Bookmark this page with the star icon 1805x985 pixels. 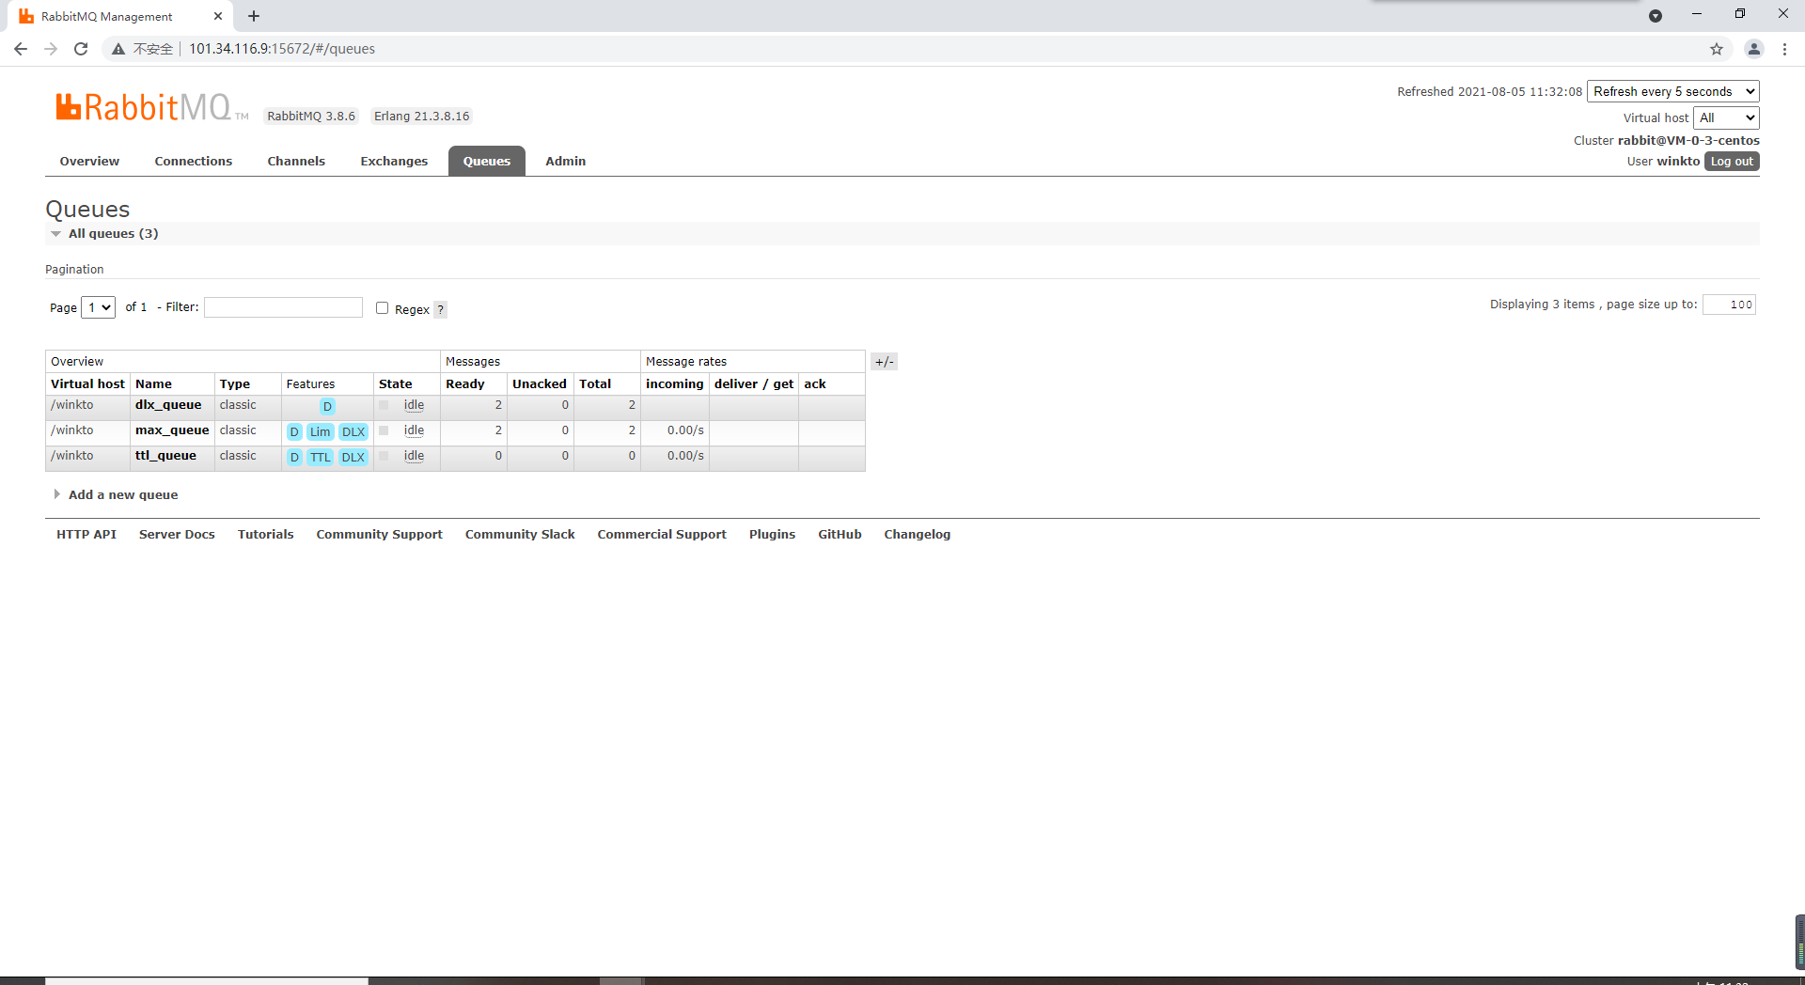1717,49
